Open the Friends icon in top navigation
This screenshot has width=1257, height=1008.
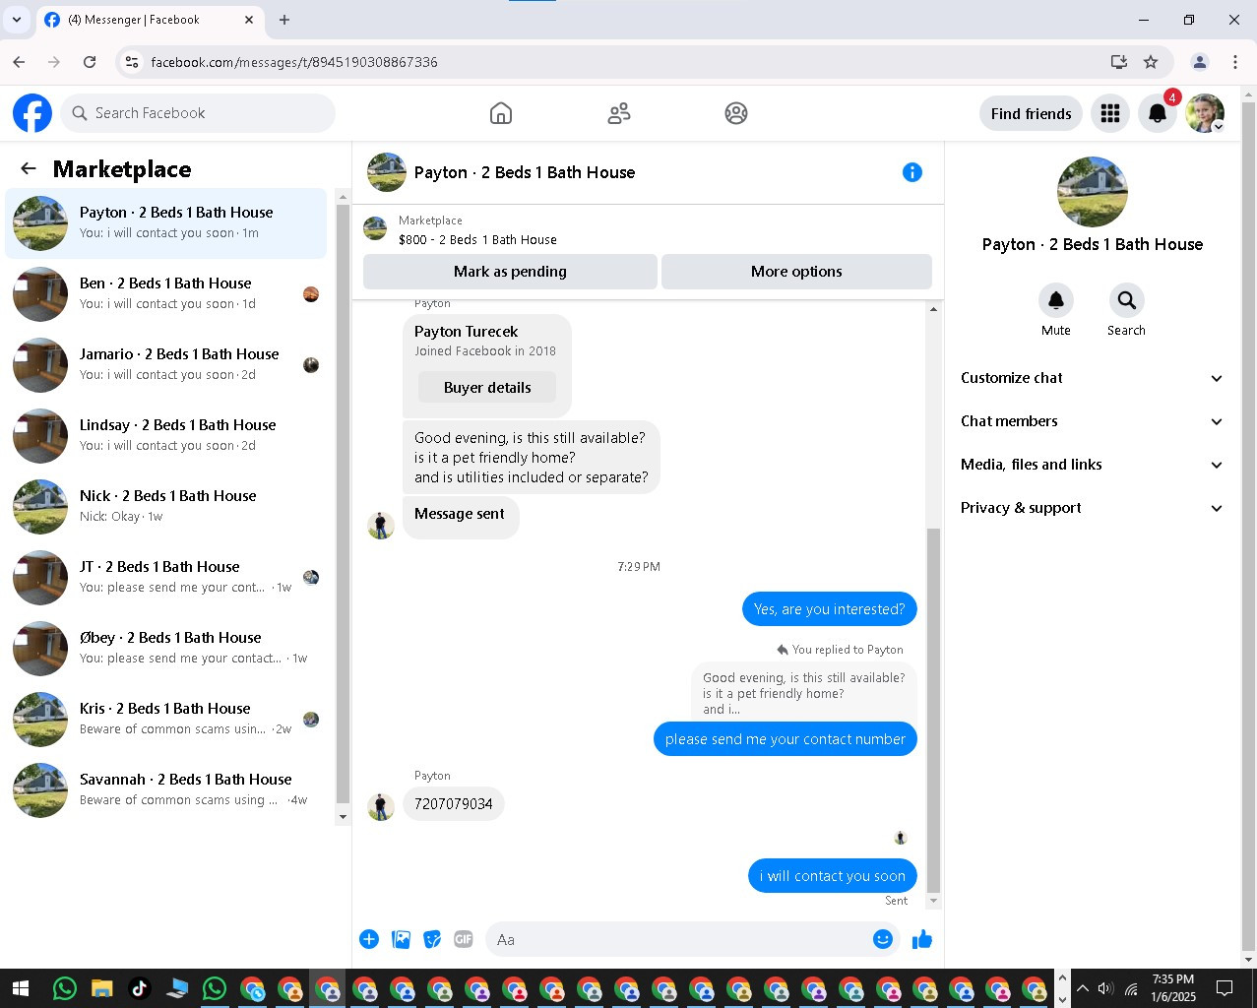click(x=619, y=113)
